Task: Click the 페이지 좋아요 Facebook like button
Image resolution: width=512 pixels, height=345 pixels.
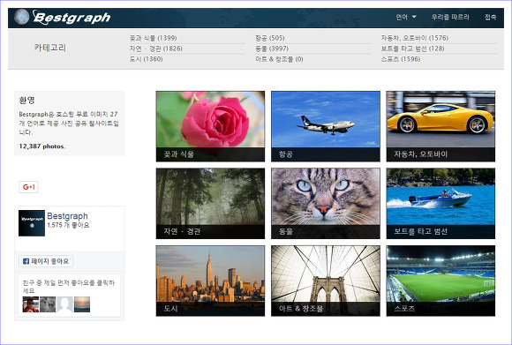Action: tap(46, 261)
